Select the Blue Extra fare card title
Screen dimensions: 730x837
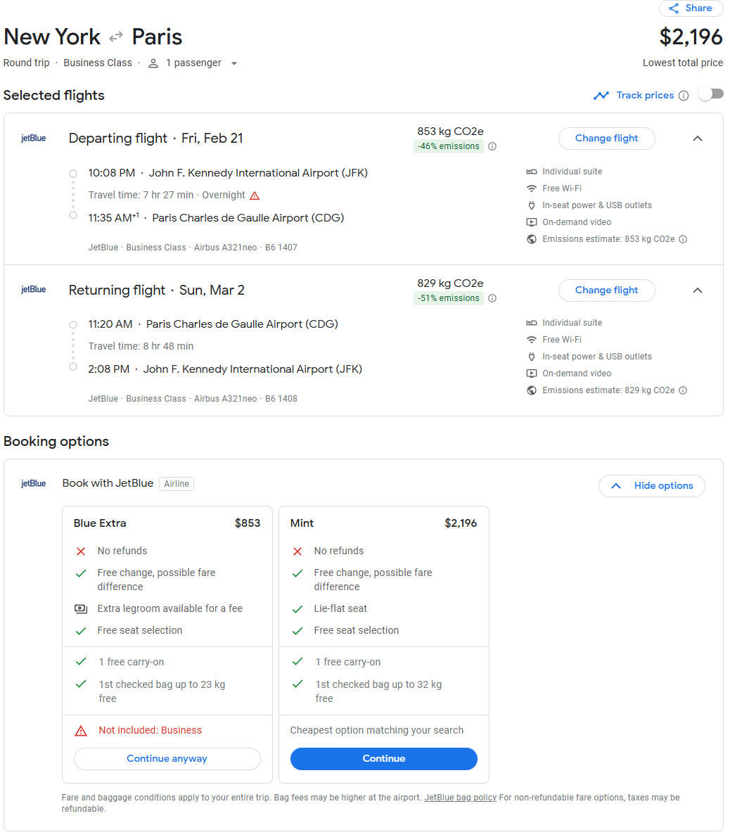100,523
